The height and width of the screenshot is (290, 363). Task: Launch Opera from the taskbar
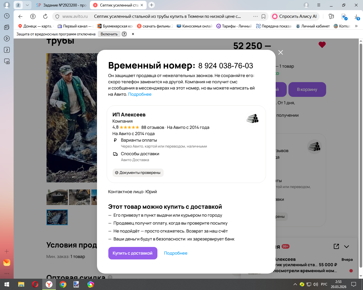point(35,284)
